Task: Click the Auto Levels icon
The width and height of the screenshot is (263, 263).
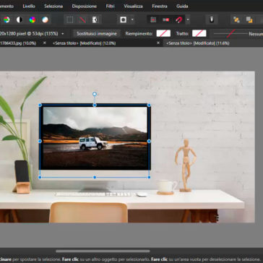Action: tap(7, 20)
